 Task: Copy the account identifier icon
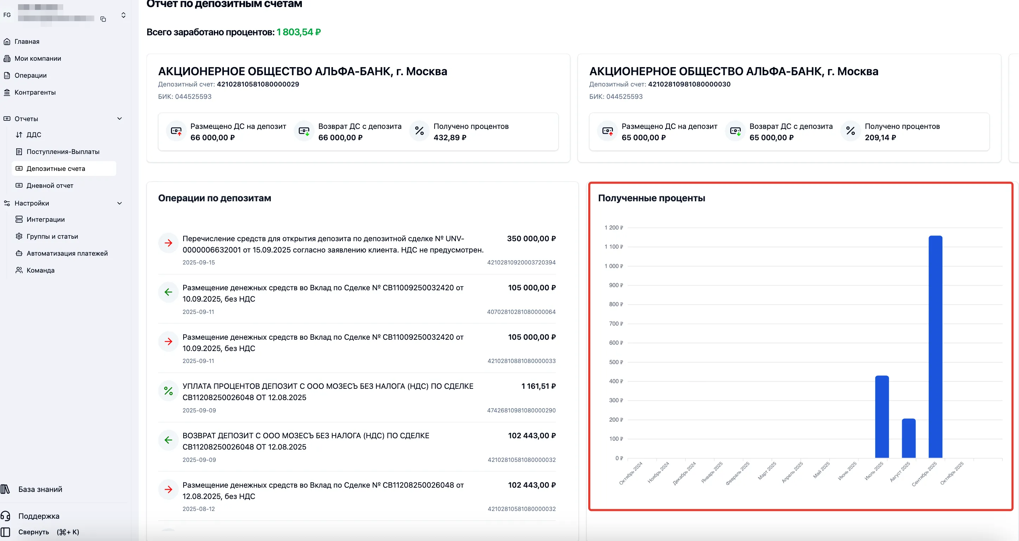coord(103,19)
